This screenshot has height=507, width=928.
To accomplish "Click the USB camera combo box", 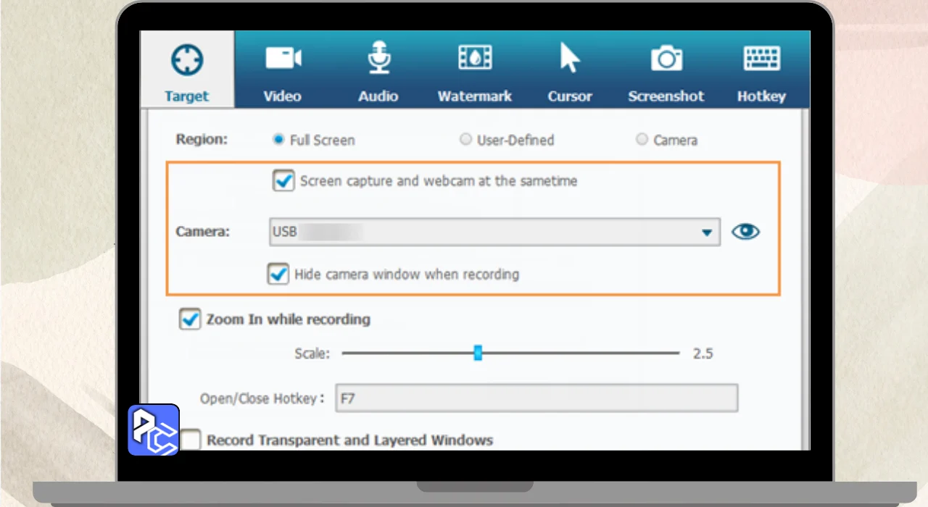I will 494,232.
